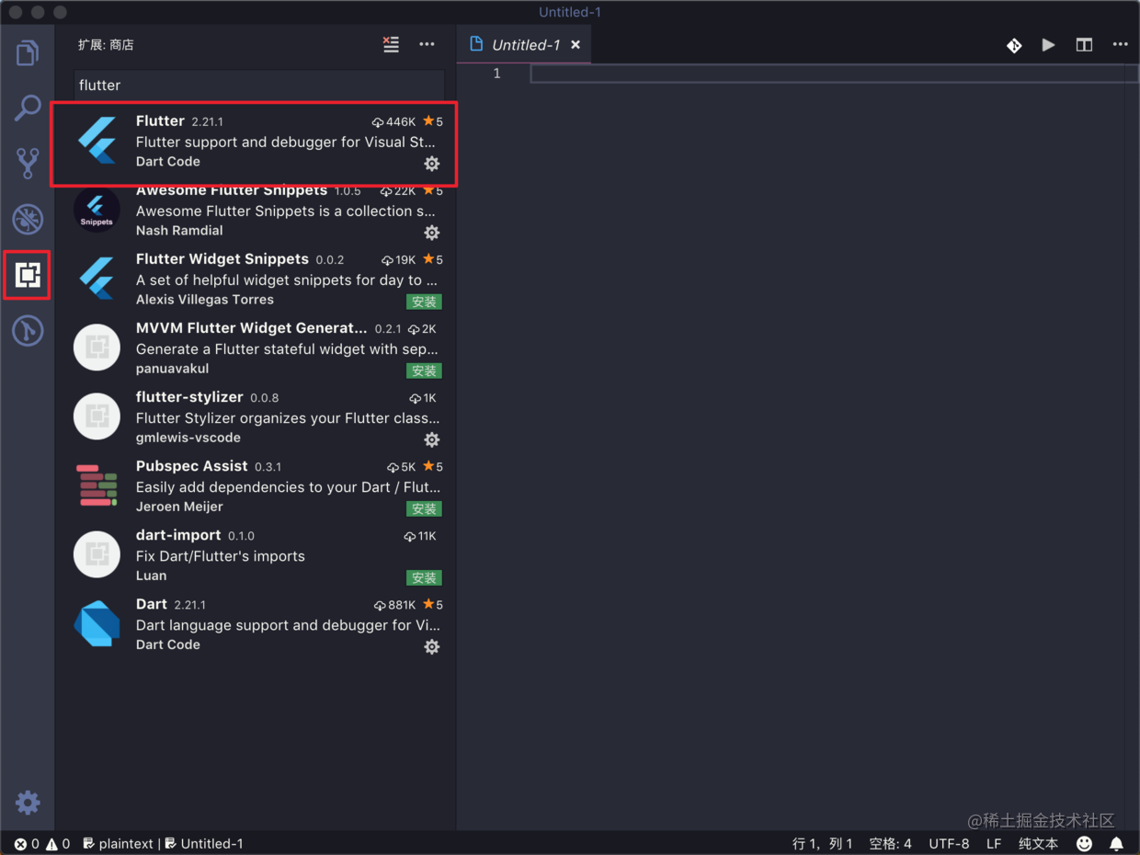Open the Source Control view
The image size is (1140, 855).
coord(28,164)
